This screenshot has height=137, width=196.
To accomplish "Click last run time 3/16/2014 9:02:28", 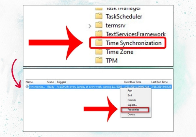I will tap(161, 87).
